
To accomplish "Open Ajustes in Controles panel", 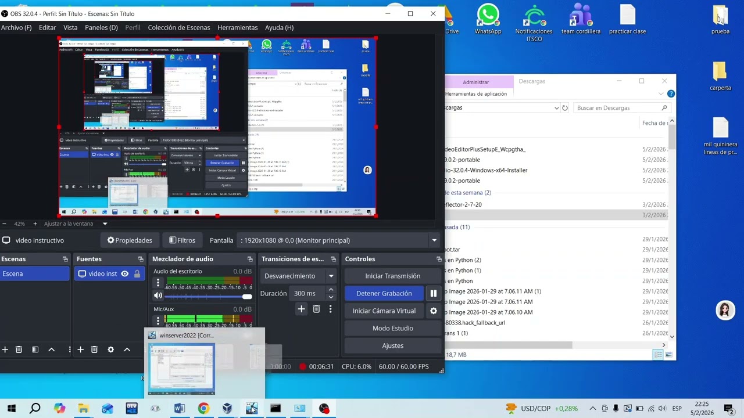I will (x=392, y=345).
